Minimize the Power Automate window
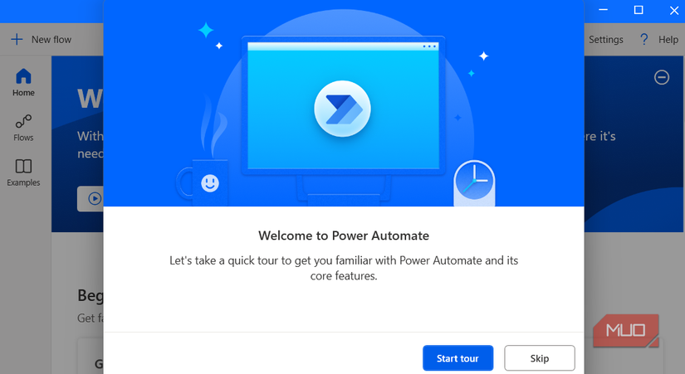Viewport: 685px width, 374px height. [x=604, y=10]
